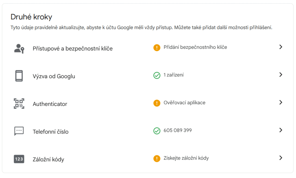The image size is (296, 178).
Task: Click the Získejte záložní kódy text
Action: click(x=186, y=158)
